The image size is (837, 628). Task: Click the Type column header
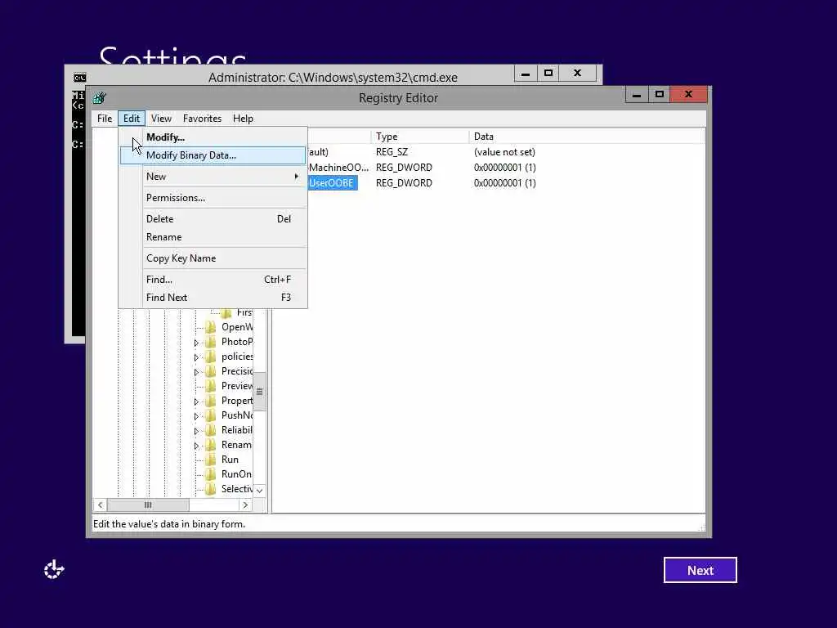point(419,137)
